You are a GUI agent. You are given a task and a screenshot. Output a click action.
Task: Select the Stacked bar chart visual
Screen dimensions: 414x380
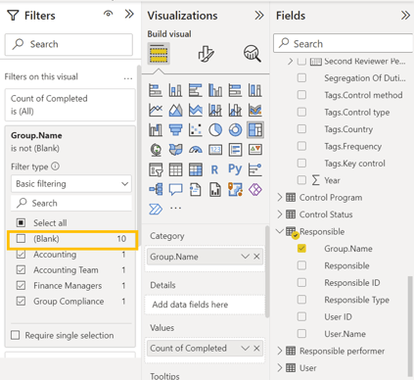pos(156,90)
